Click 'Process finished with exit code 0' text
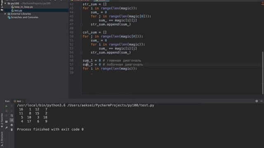The width and height of the screenshot is (264, 148). coord(50,129)
